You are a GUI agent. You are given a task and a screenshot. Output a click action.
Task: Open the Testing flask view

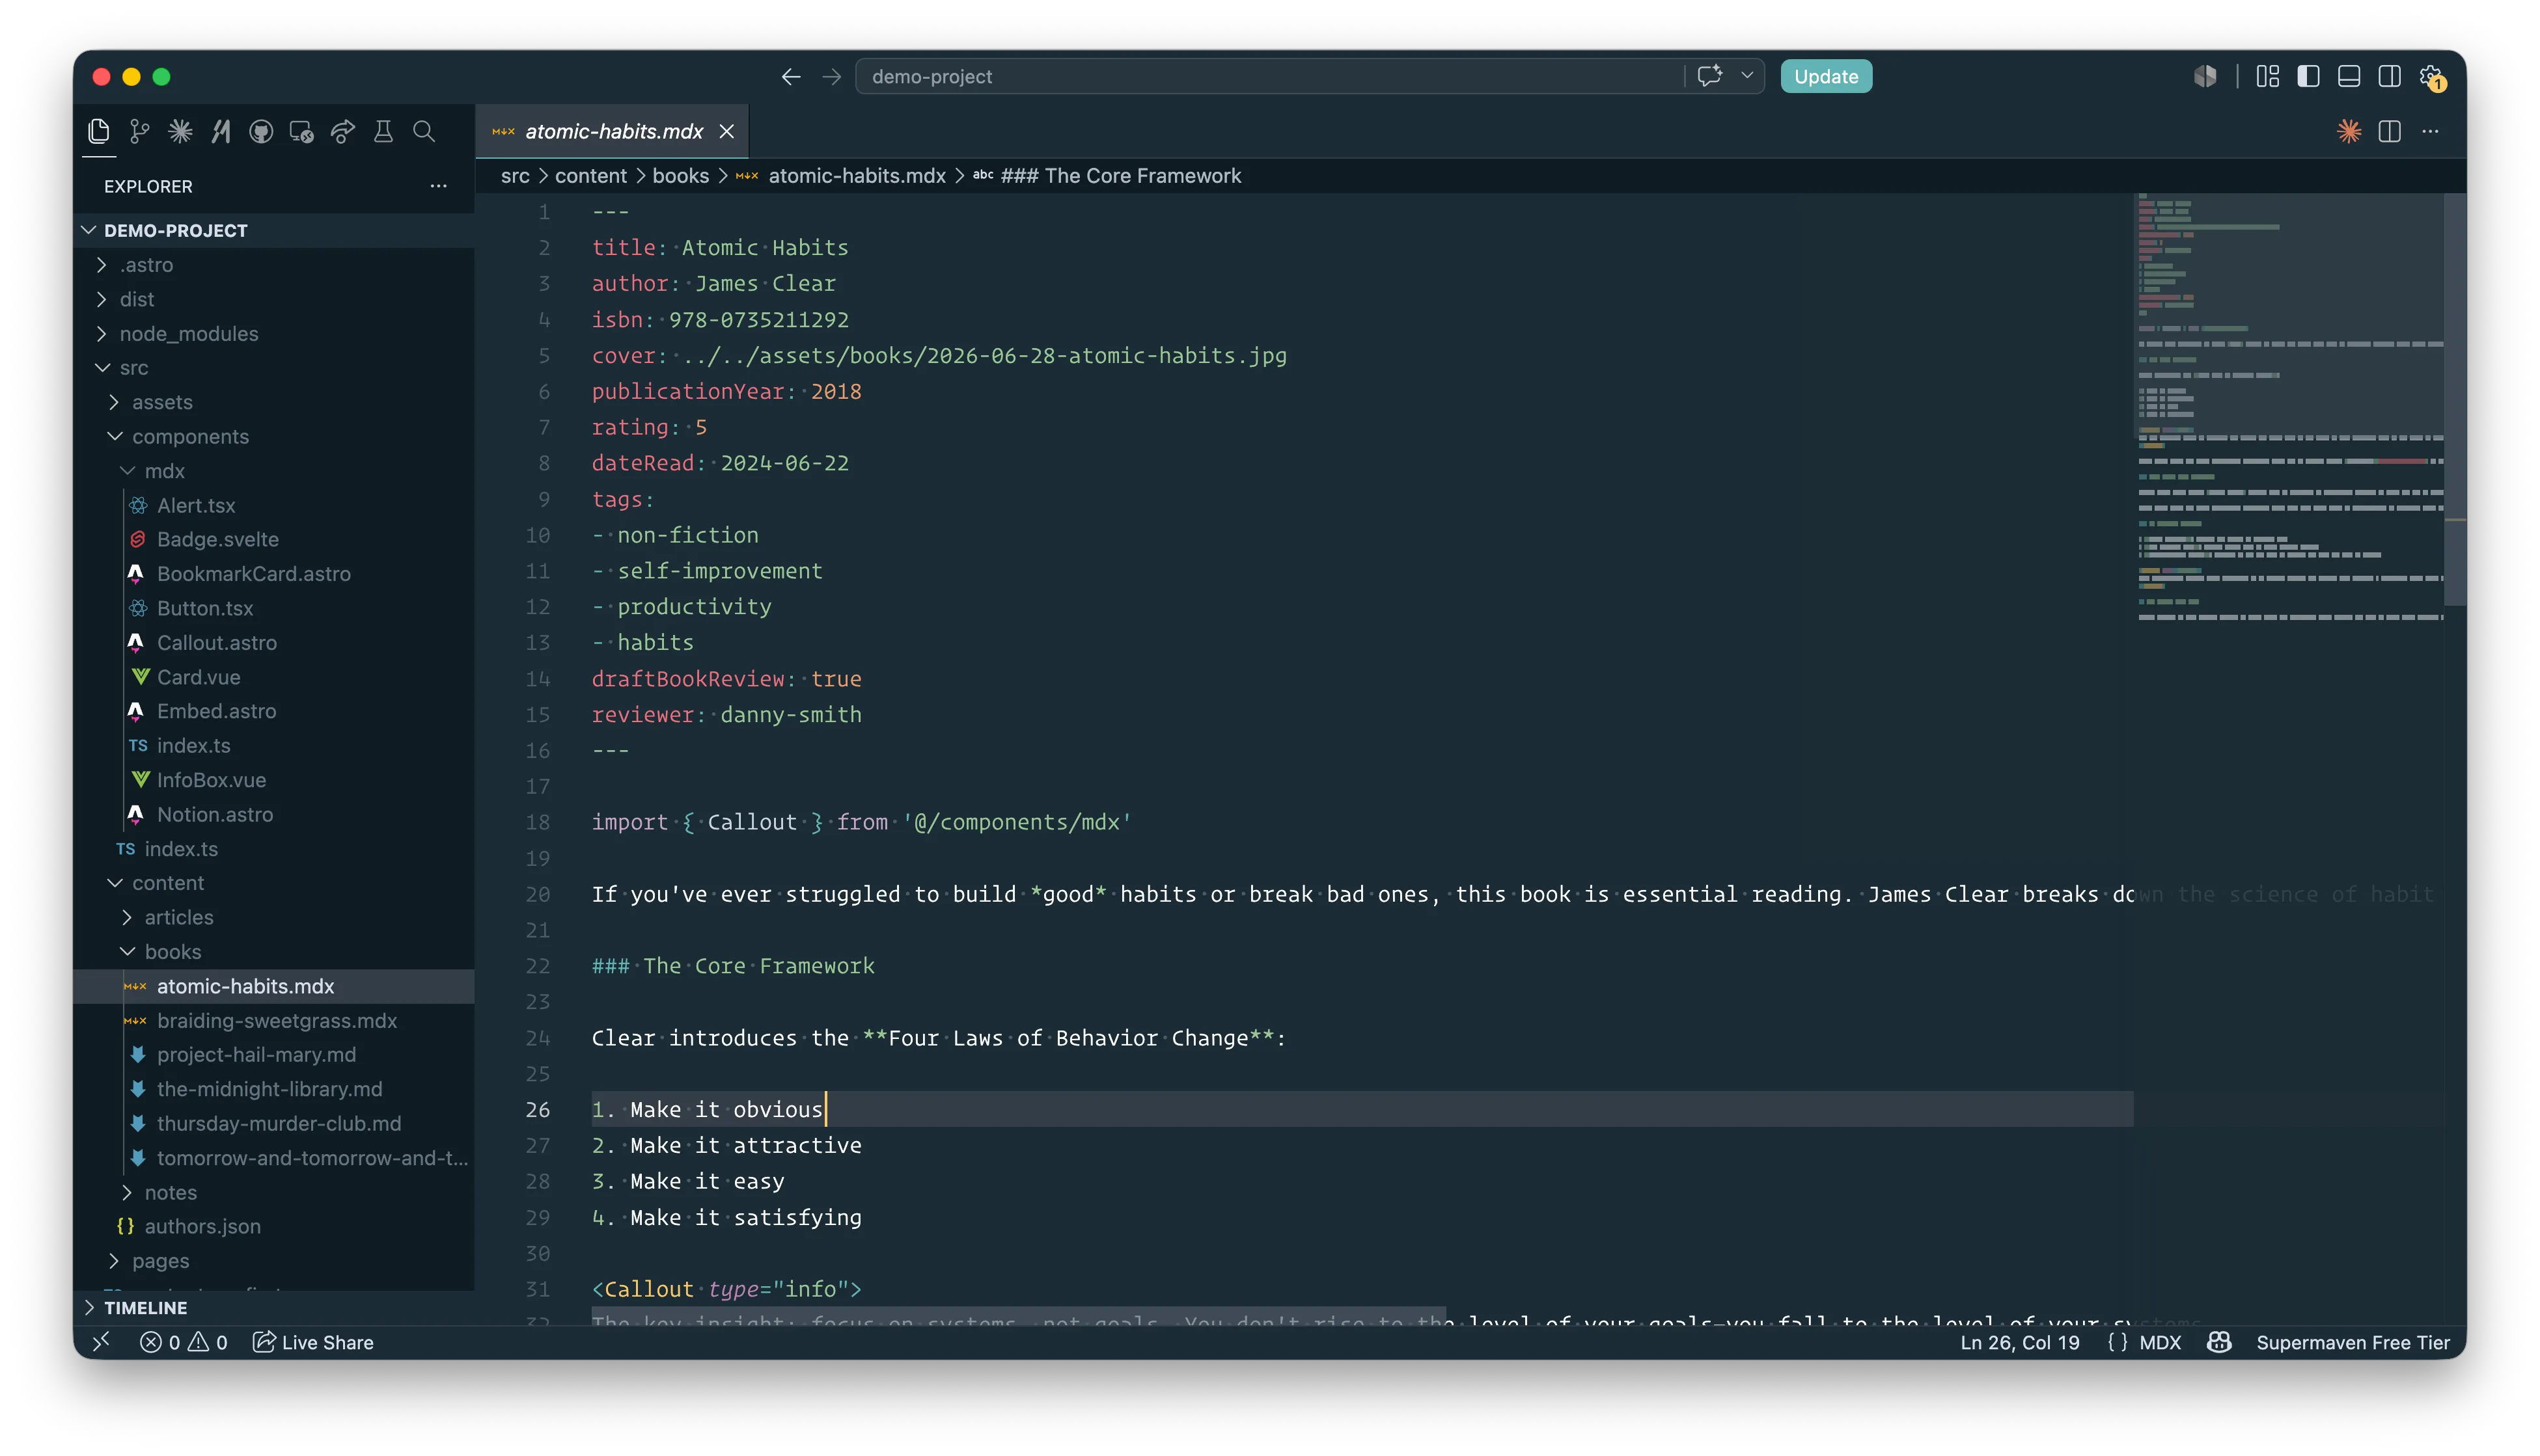pyautogui.click(x=383, y=131)
